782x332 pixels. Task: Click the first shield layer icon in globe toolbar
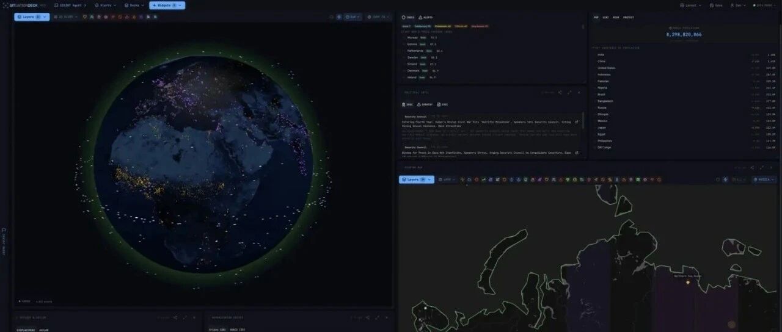pyautogui.click(x=85, y=17)
